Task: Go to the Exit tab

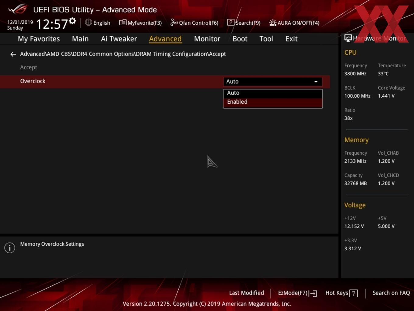Action: pyautogui.click(x=291, y=39)
